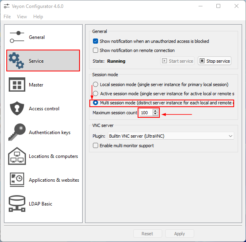Uncheck unauthorized access notification checkbox
This screenshot has height=242, width=246.
click(95, 41)
